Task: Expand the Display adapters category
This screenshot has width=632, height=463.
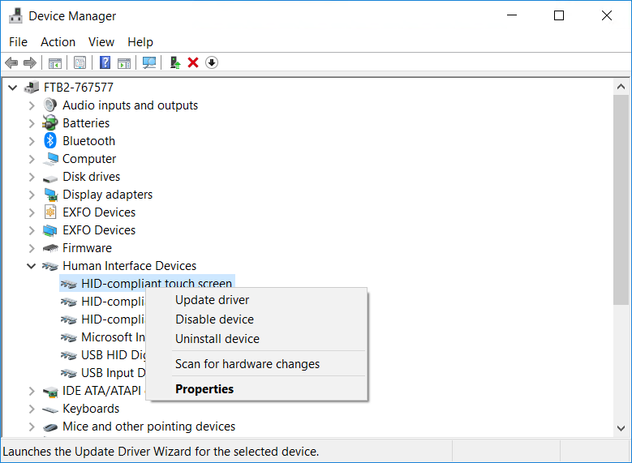Action: (32, 195)
